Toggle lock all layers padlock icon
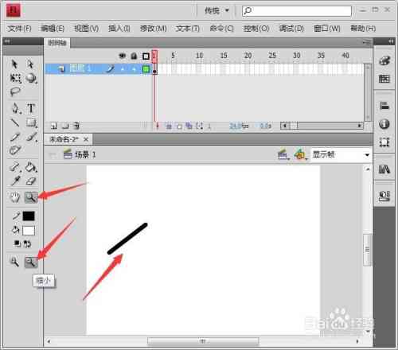Screen dimensions: 398x350 click(134, 56)
